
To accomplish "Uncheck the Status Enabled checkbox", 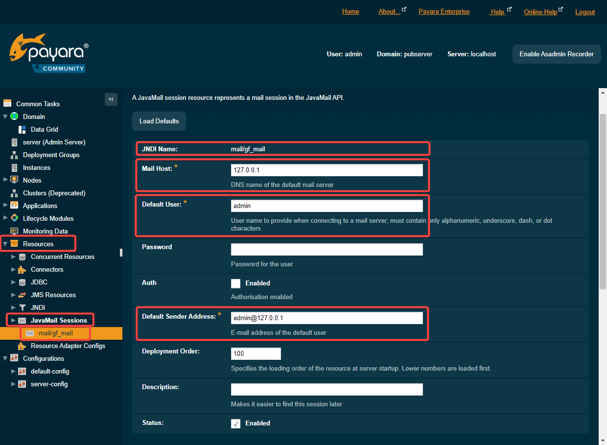I will click(x=236, y=423).
